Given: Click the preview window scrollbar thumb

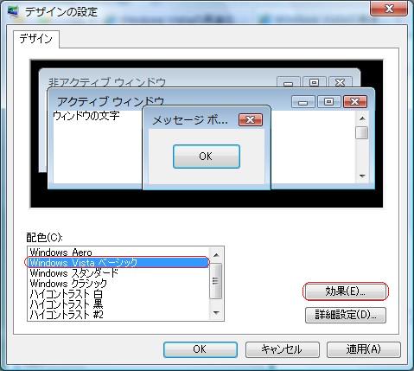Looking at the screenshot, I should click(x=362, y=132).
